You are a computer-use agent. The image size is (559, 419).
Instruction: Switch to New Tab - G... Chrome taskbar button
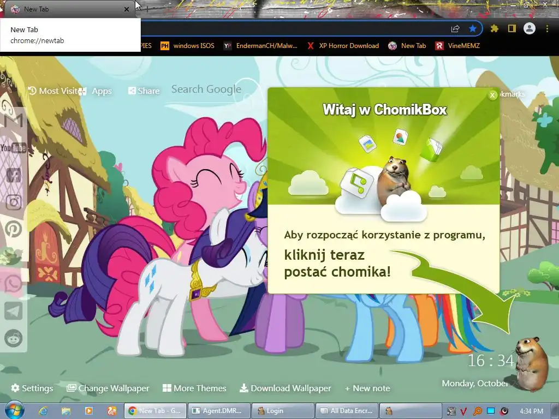(155, 411)
